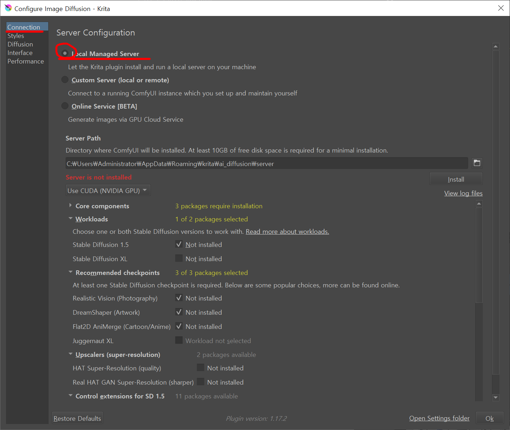Open the Open Settings folder link
The height and width of the screenshot is (430, 510).
[439, 418]
